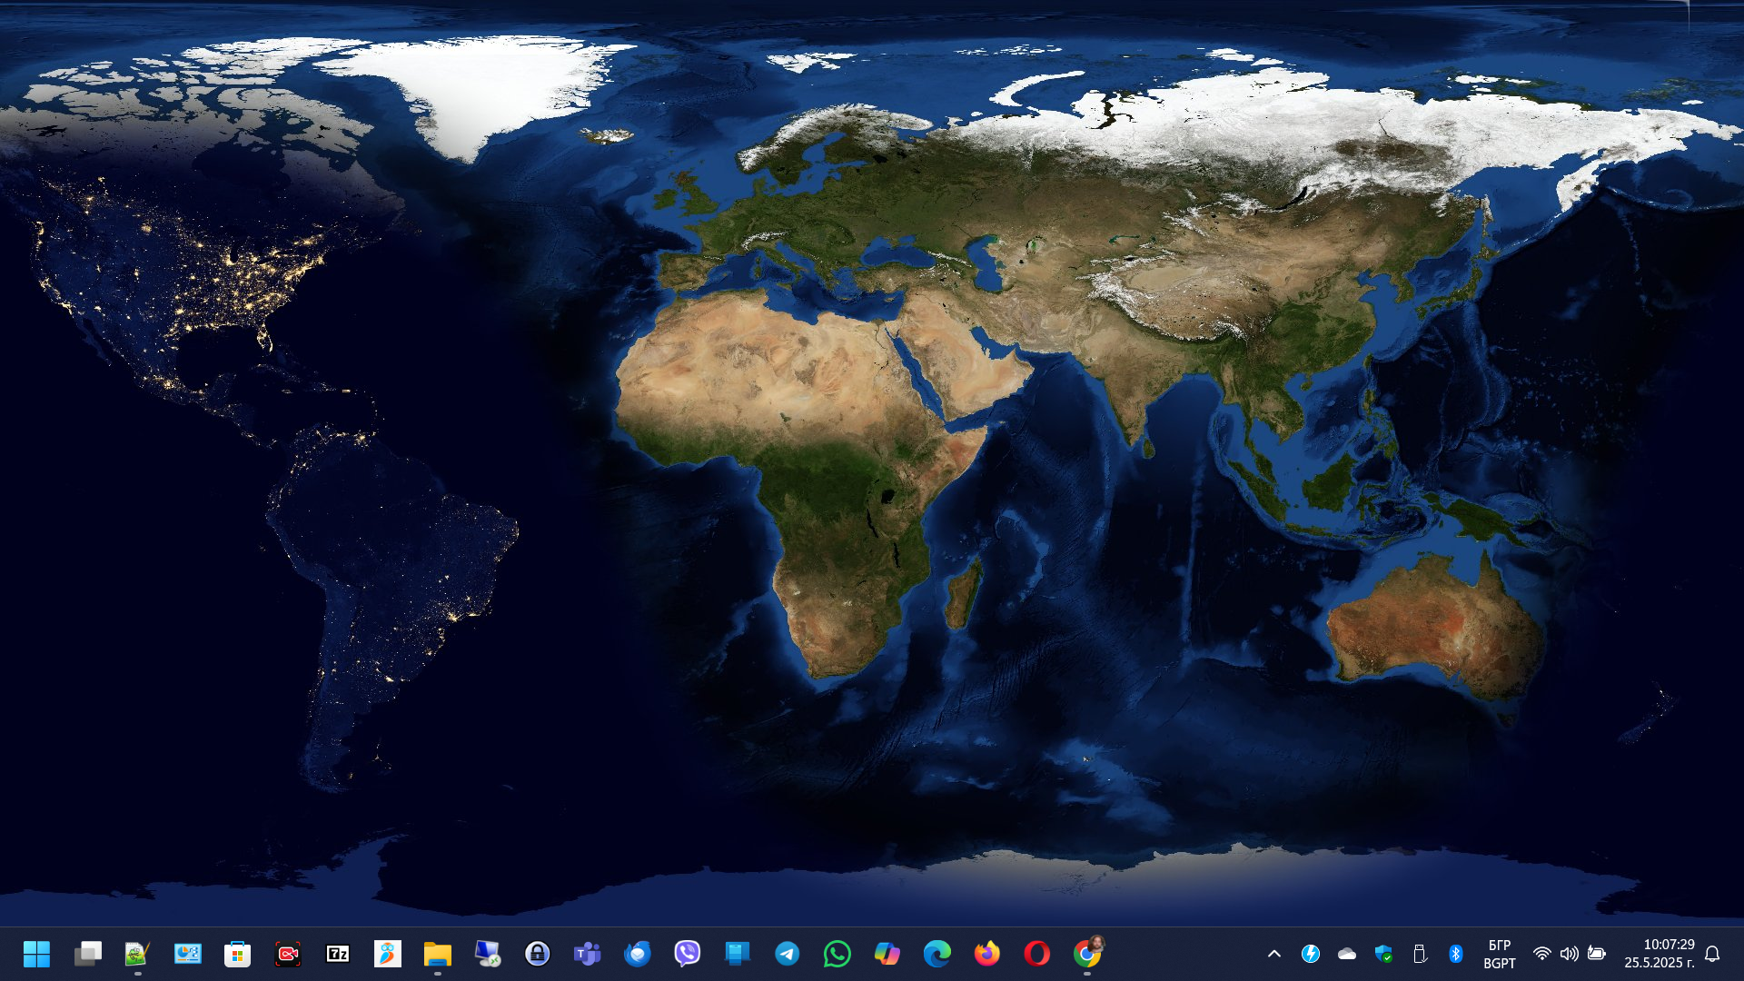Launch Microsoft Edge browser

click(x=936, y=954)
